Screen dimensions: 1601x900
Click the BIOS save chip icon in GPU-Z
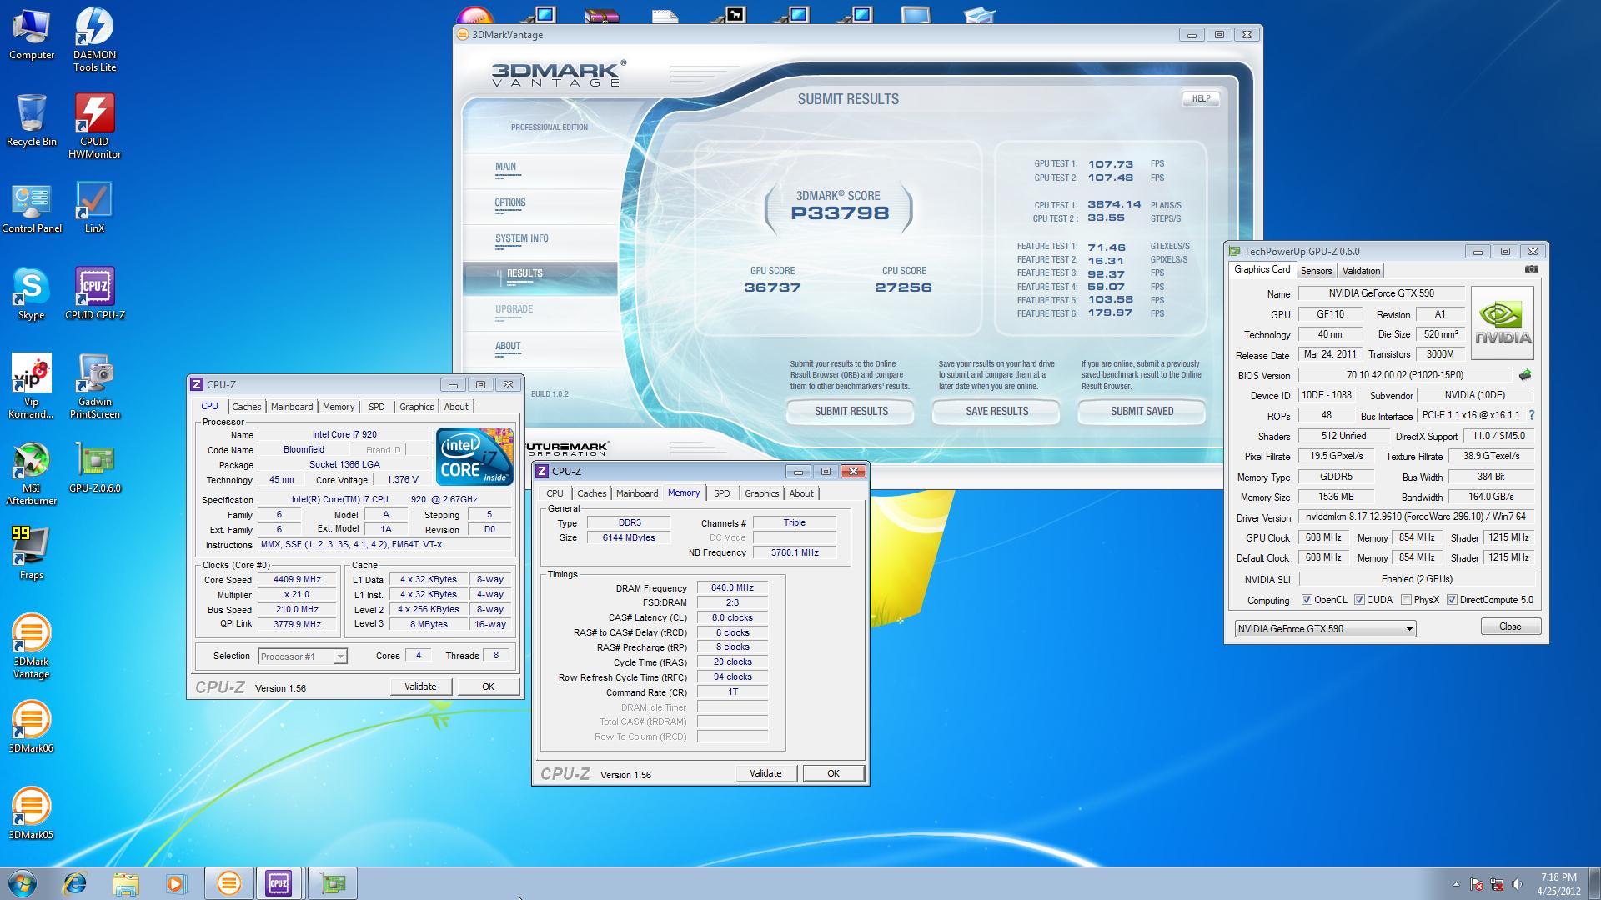tap(1525, 375)
